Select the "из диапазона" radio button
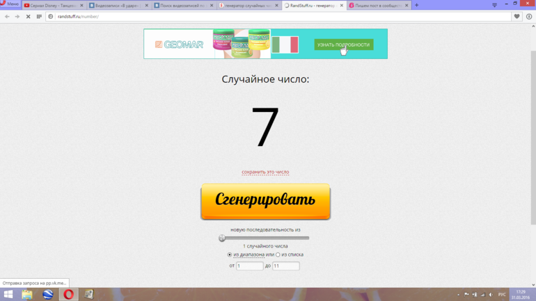 [230, 255]
